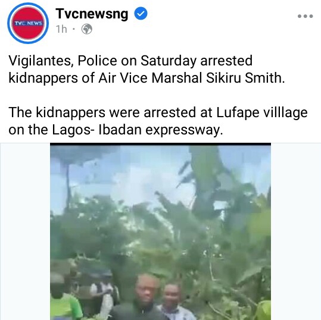
Task: Click the blank area left of the video
Action: click(25, 231)
